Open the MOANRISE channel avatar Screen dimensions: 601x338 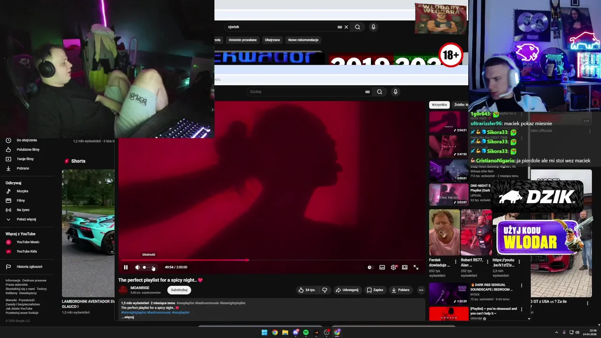[x=123, y=290]
